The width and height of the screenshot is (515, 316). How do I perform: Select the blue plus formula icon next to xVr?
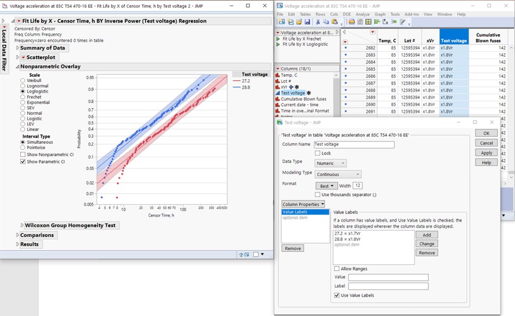click(291, 87)
